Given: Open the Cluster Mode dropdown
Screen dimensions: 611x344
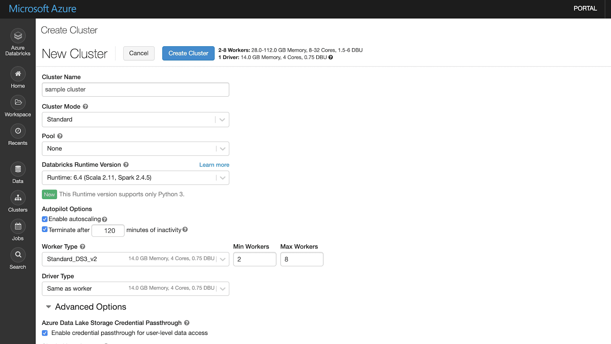Looking at the screenshot, I should tap(135, 120).
